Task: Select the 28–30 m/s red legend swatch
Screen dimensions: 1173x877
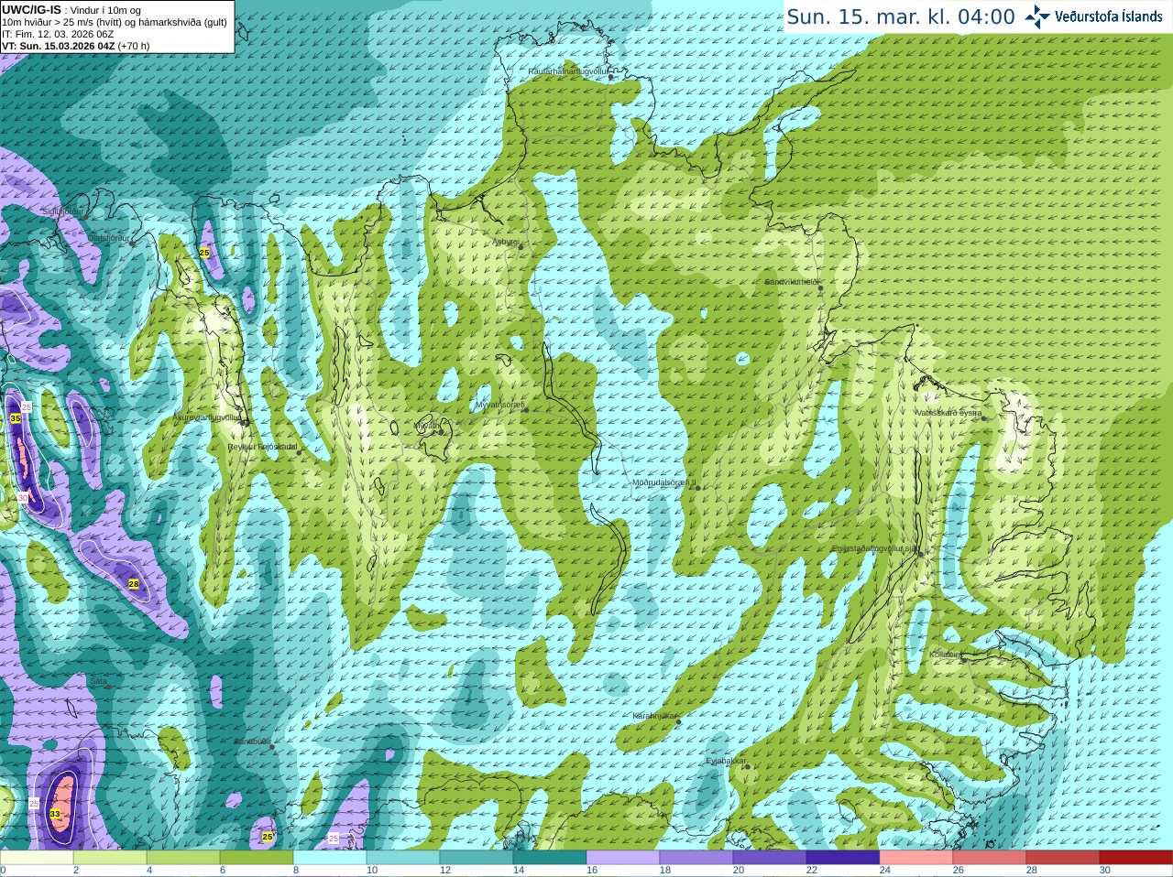Action: (1063, 858)
